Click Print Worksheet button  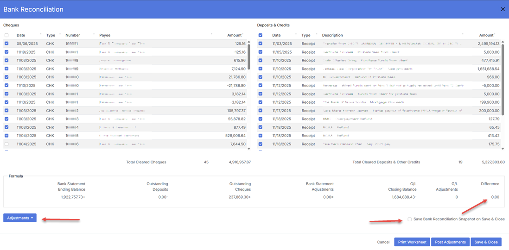(x=412, y=242)
